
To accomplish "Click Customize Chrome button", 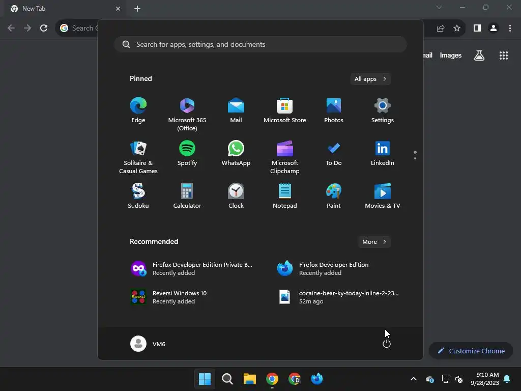I will pos(471,351).
